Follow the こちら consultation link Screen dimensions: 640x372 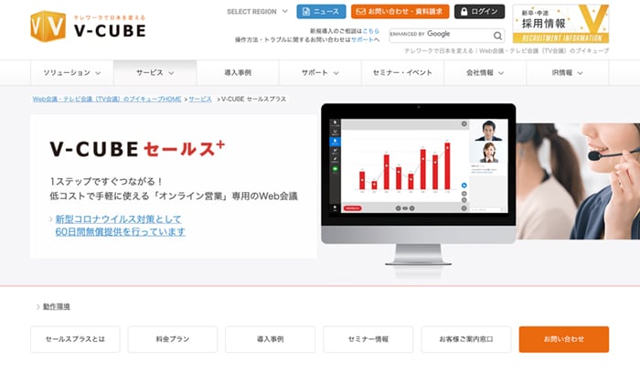click(370, 31)
